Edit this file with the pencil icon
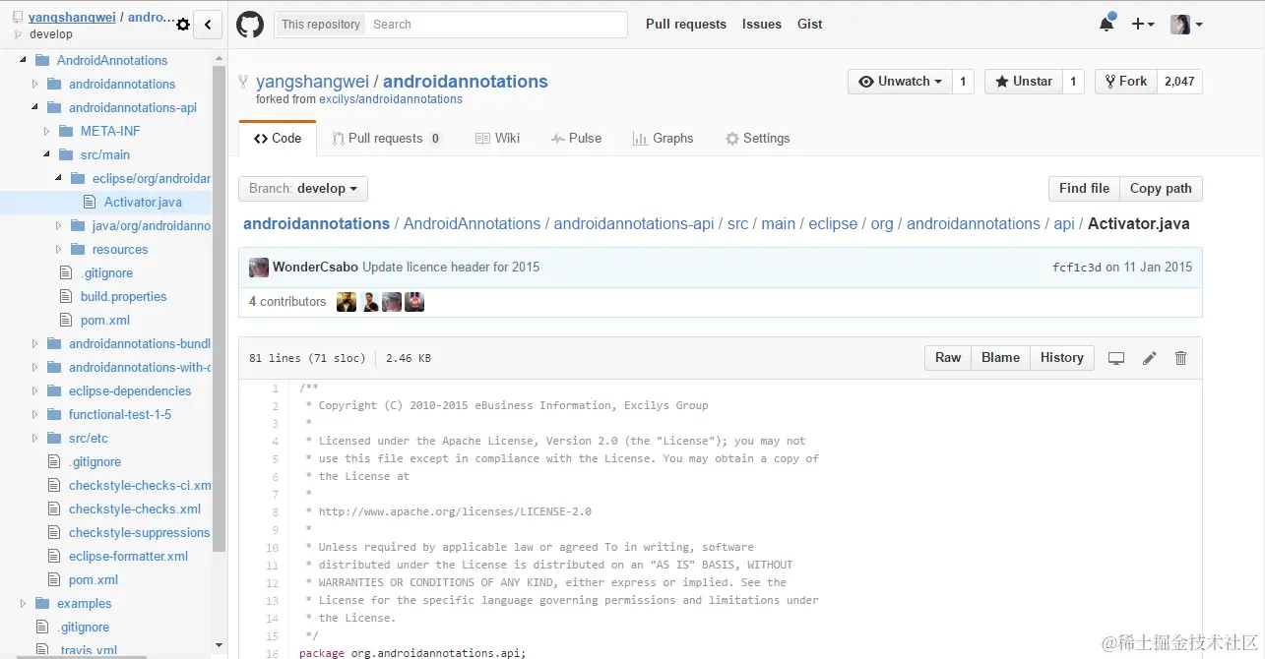Image resolution: width=1265 pixels, height=659 pixels. (1149, 358)
